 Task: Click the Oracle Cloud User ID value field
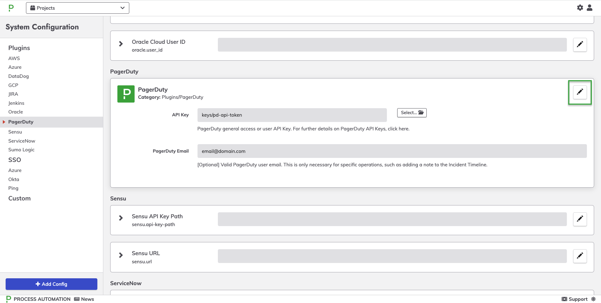[392, 45]
